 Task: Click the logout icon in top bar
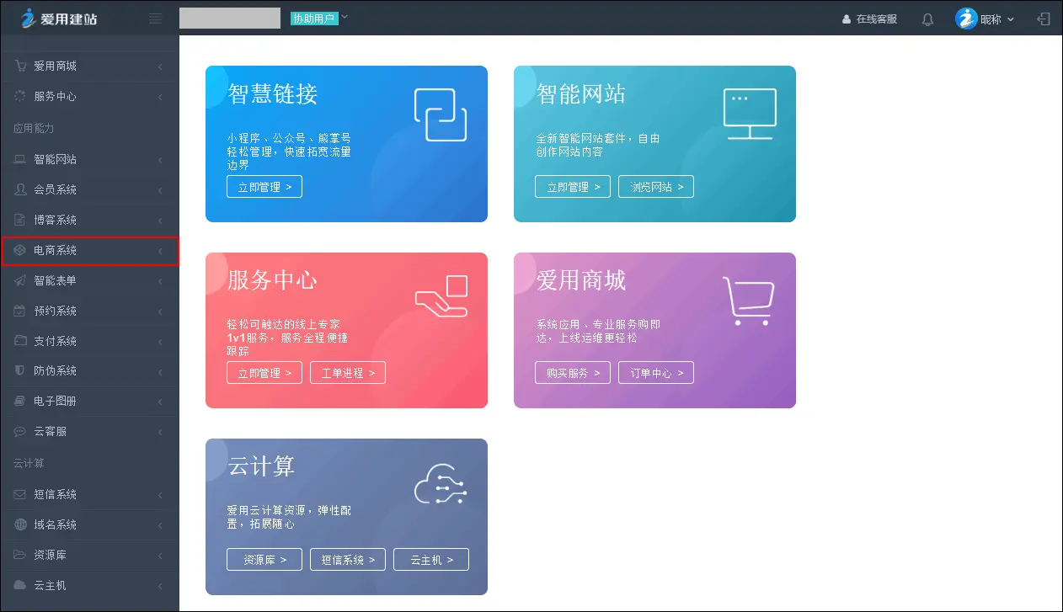click(x=1044, y=19)
